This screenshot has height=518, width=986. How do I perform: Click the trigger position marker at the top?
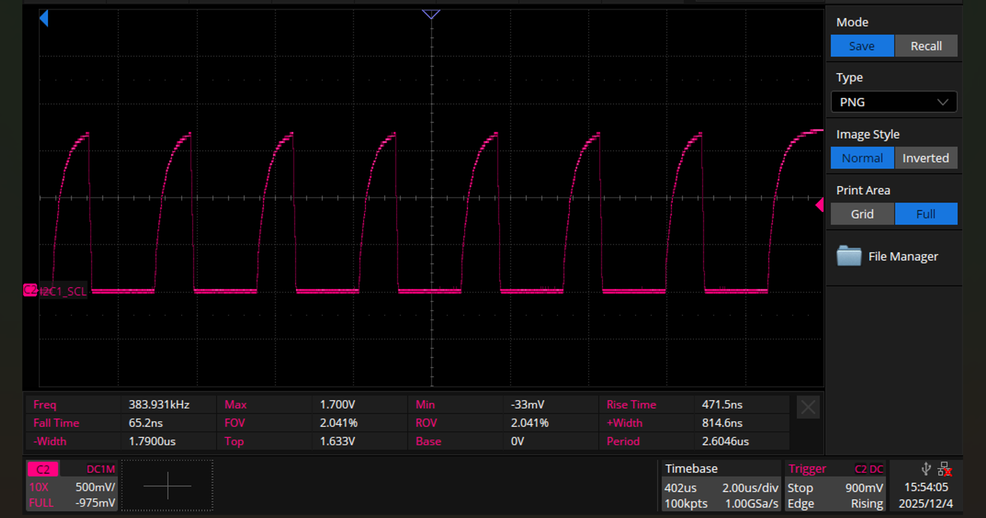(431, 14)
